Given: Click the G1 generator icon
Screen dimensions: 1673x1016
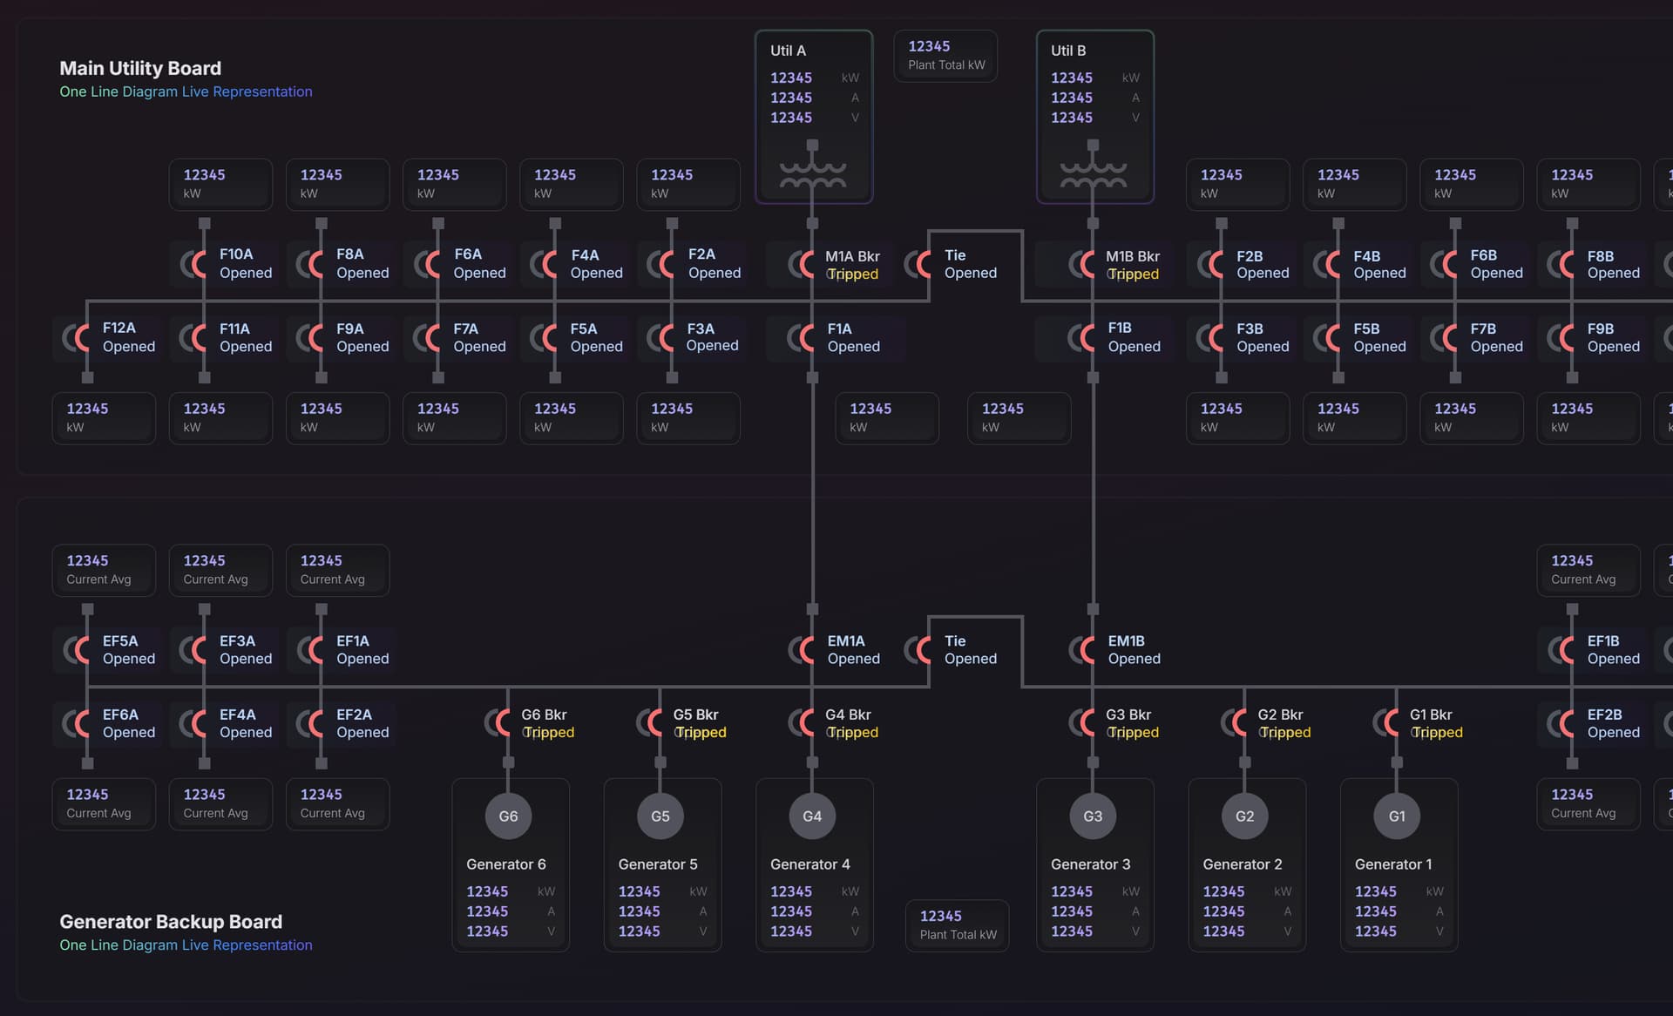Looking at the screenshot, I should tap(1397, 816).
